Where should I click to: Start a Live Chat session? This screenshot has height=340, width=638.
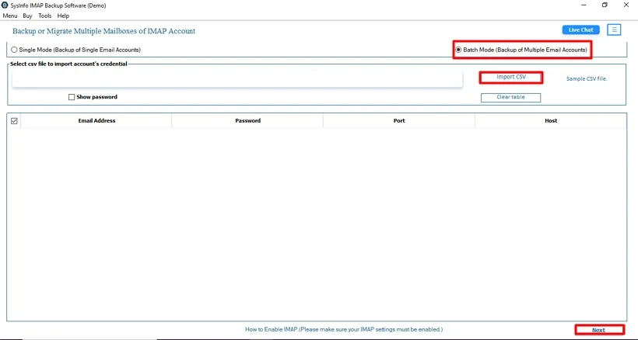[580, 29]
